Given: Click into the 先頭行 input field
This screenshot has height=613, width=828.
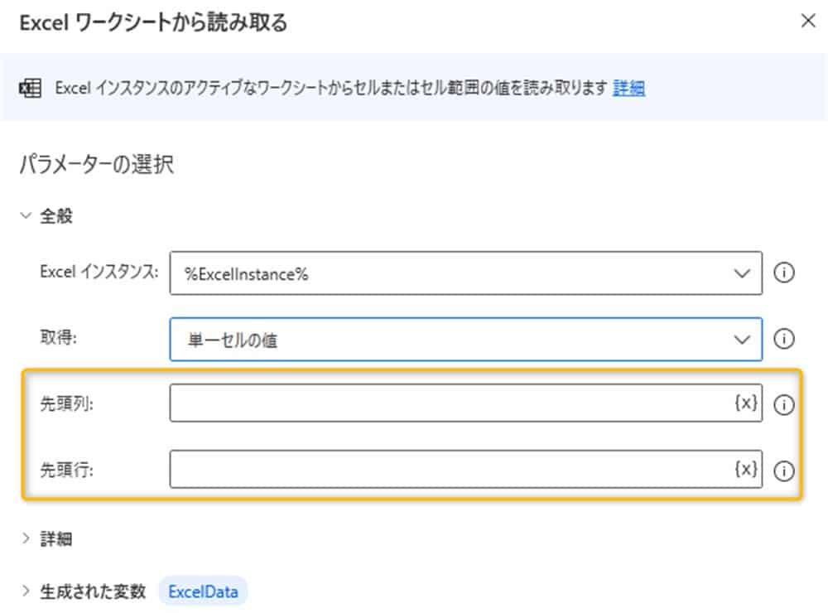Looking at the screenshot, I should tap(447, 470).
